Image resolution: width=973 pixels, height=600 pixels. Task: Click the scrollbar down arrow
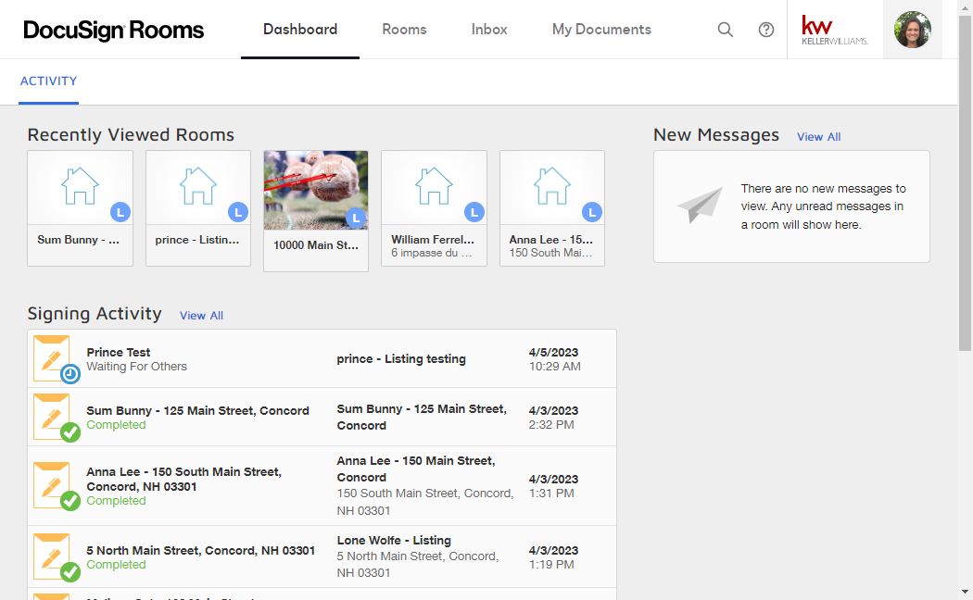965,593
